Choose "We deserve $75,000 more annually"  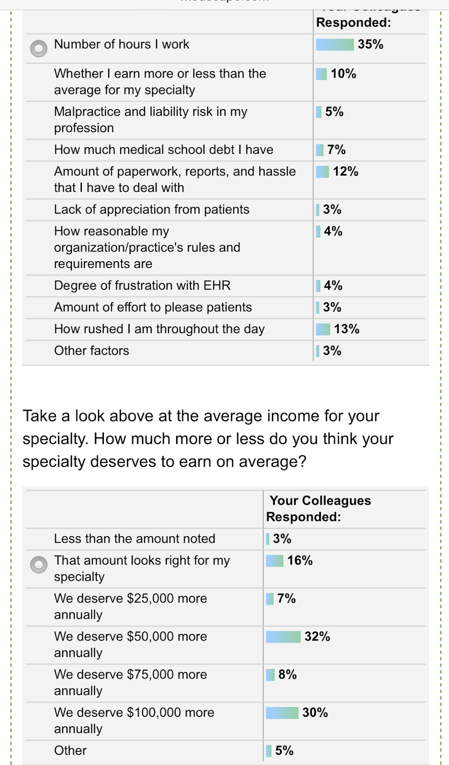pyautogui.click(x=130, y=682)
